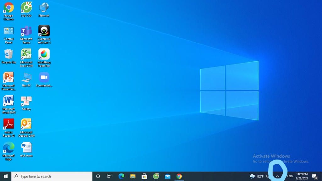Select Adobe Reader XI desktop shortcut
This screenshot has width=322, height=181.
(x=8, y=128)
